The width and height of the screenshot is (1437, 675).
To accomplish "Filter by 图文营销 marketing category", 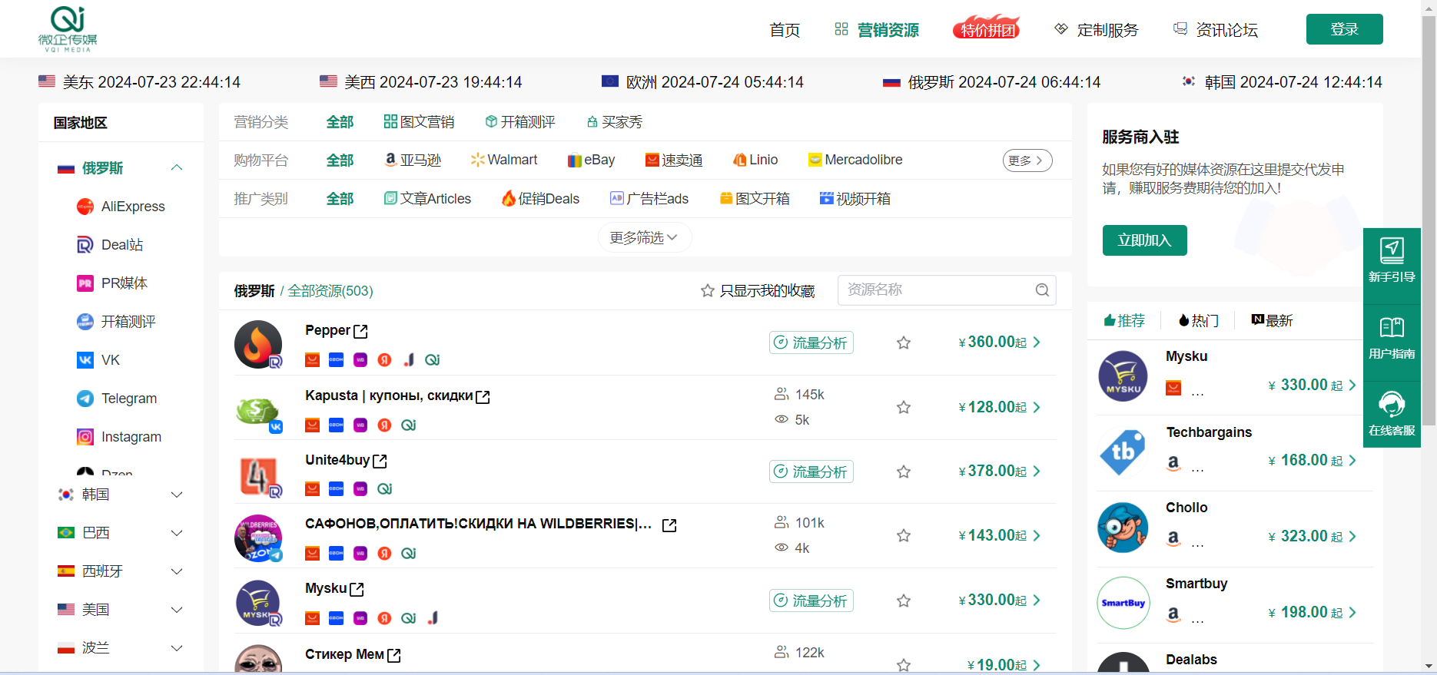I will (x=419, y=122).
